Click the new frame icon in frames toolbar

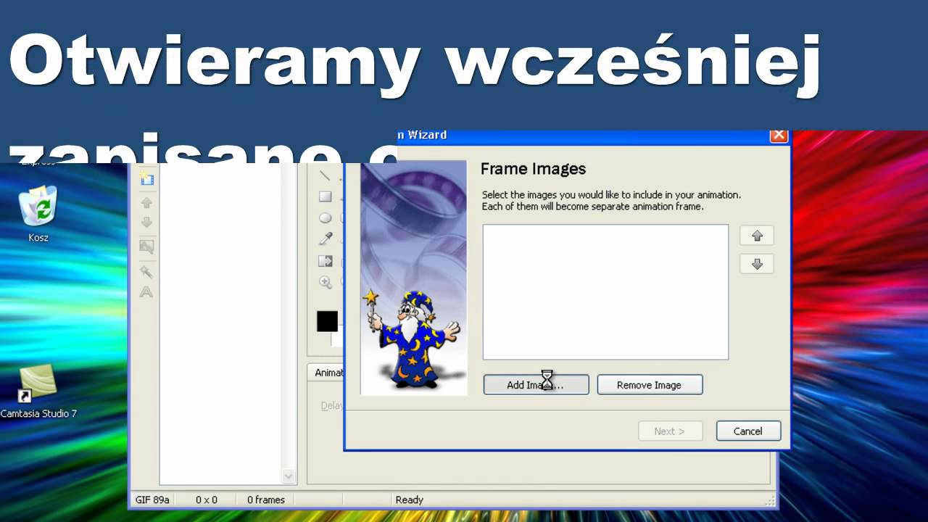pos(146,178)
